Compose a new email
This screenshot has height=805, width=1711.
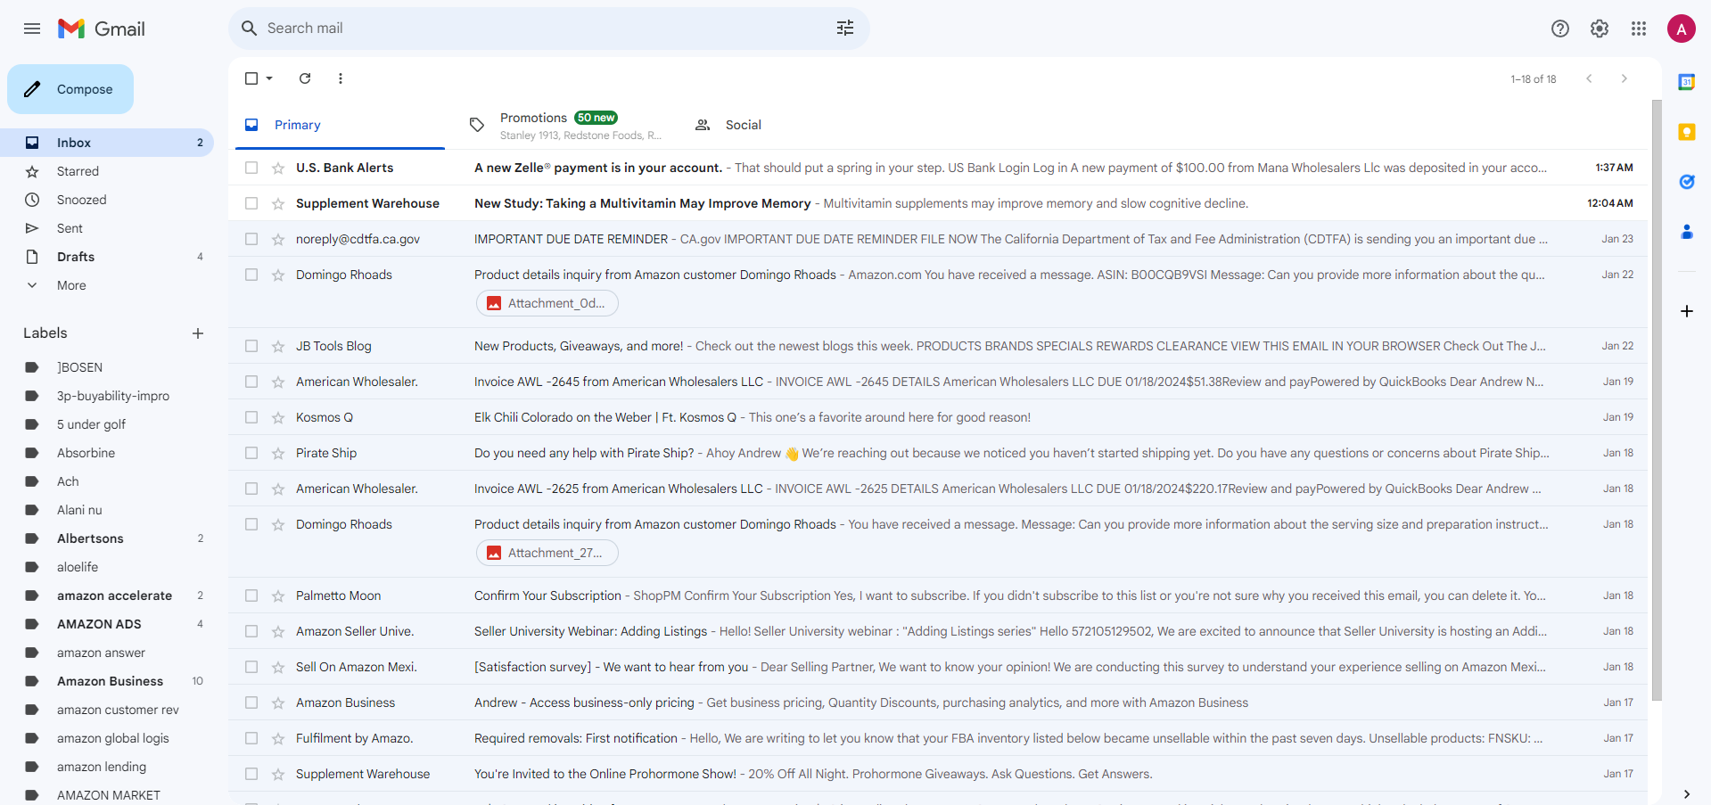(x=70, y=89)
